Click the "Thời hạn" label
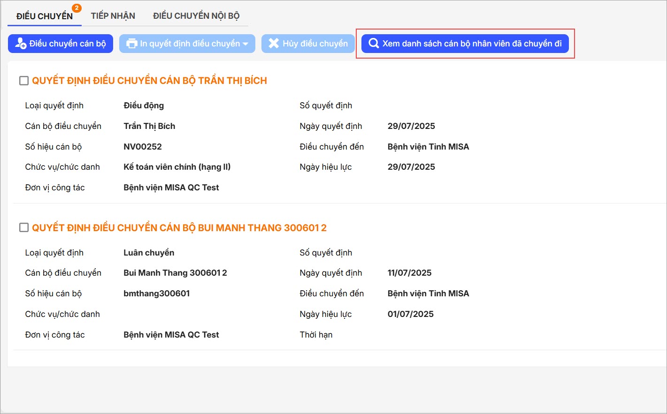The width and height of the screenshot is (667, 414). [x=316, y=335]
